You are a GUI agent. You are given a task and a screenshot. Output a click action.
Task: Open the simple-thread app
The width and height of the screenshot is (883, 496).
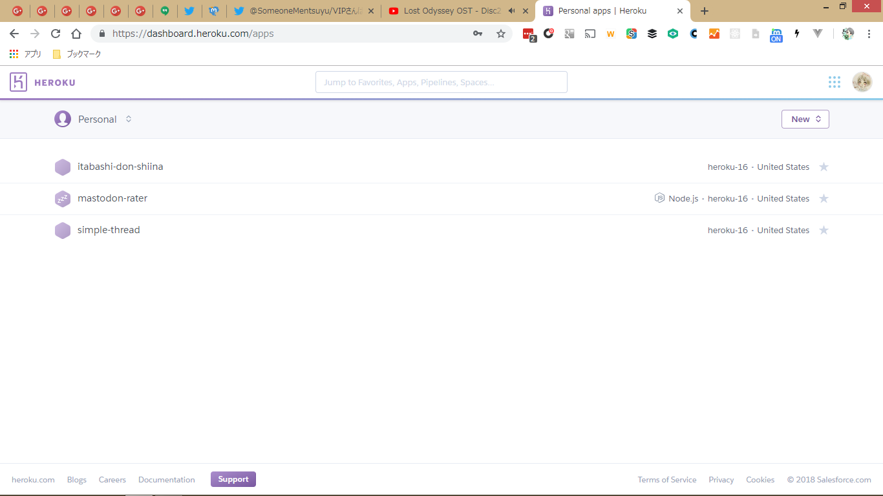(x=109, y=230)
